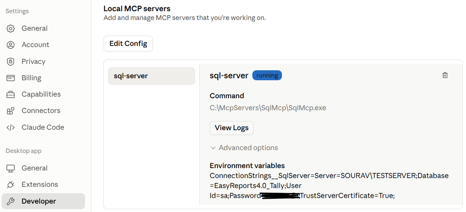The width and height of the screenshot is (466, 212).
Task: Click the Privacy shield icon
Action: click(x=10, y=61)
